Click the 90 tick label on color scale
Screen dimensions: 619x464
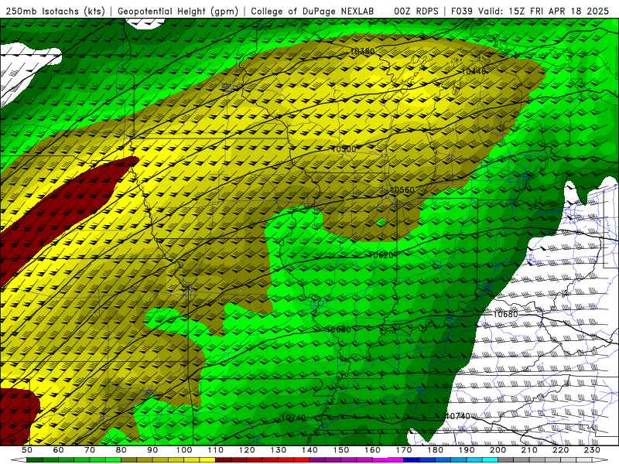[152, 450]
